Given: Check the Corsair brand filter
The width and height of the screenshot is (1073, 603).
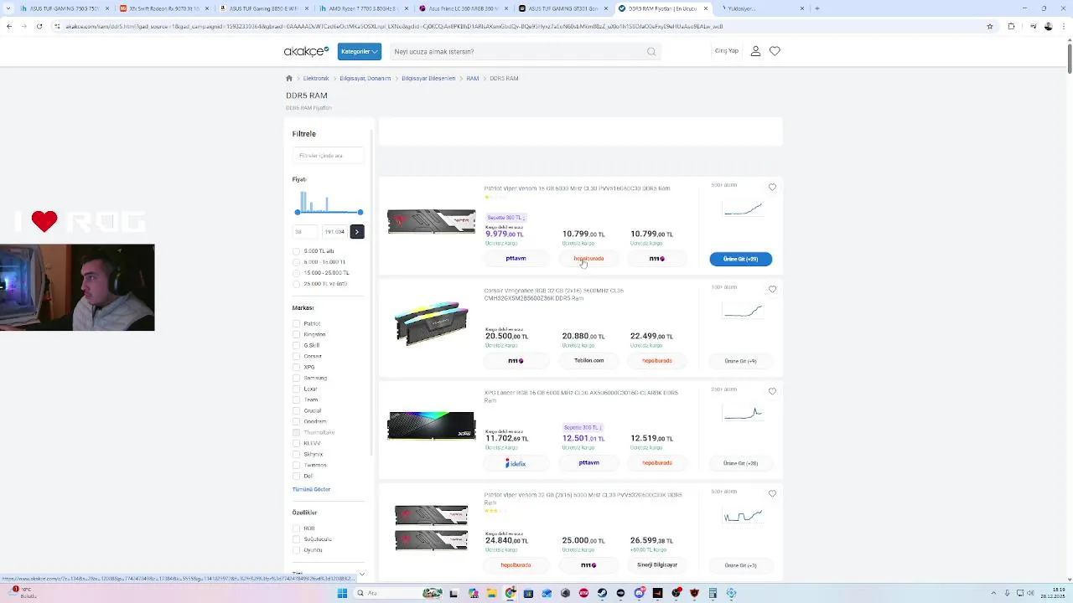Looking at the screenshot, I should (x=296, y=356).
